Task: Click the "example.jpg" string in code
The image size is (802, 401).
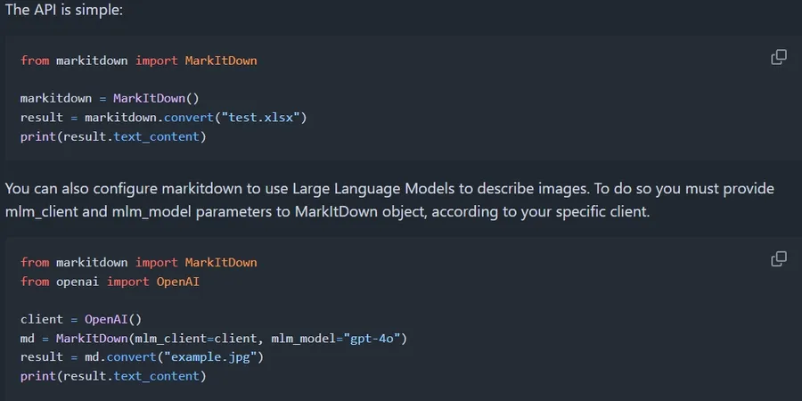Action: point(210,357)
